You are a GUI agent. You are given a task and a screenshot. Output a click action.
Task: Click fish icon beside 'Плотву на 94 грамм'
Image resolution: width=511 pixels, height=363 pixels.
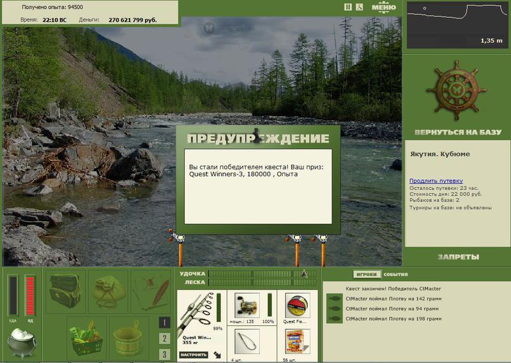334,309
